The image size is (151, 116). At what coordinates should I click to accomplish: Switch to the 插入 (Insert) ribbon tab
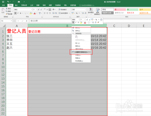point(16,5)
